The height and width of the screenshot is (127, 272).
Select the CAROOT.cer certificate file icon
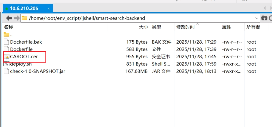pos(6,57)
